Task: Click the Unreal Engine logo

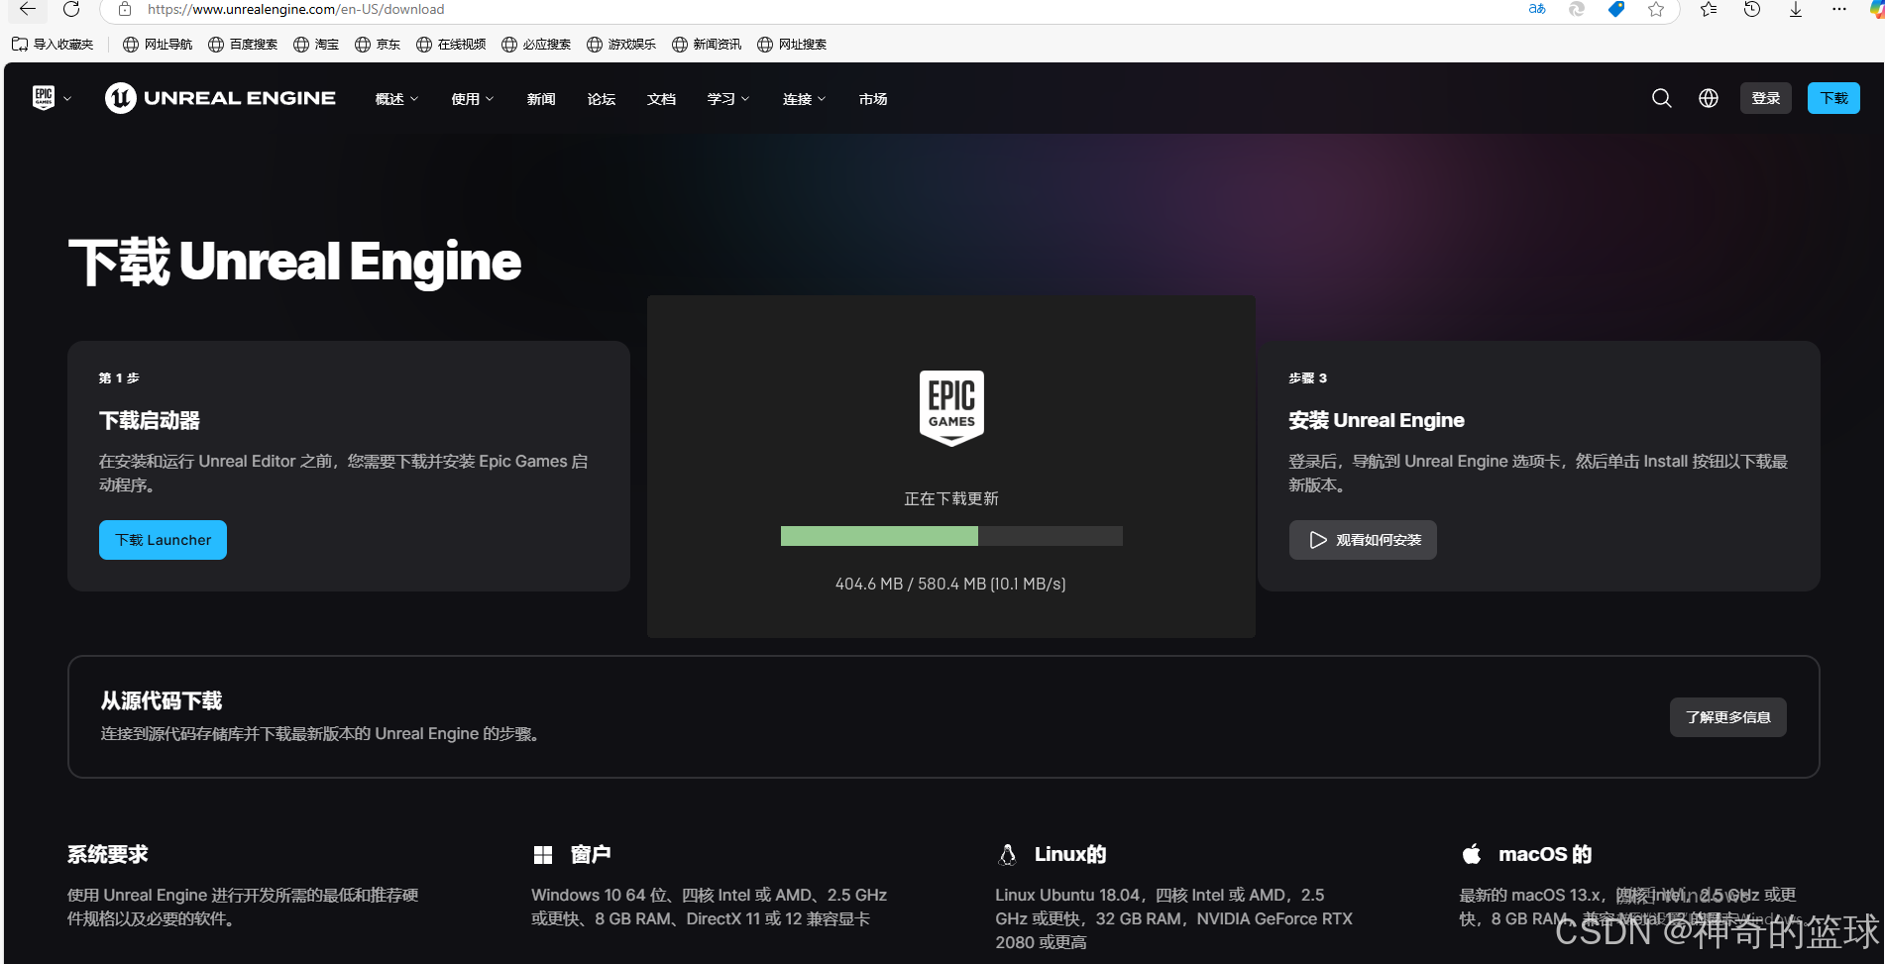Action: [x=221, y=98]
